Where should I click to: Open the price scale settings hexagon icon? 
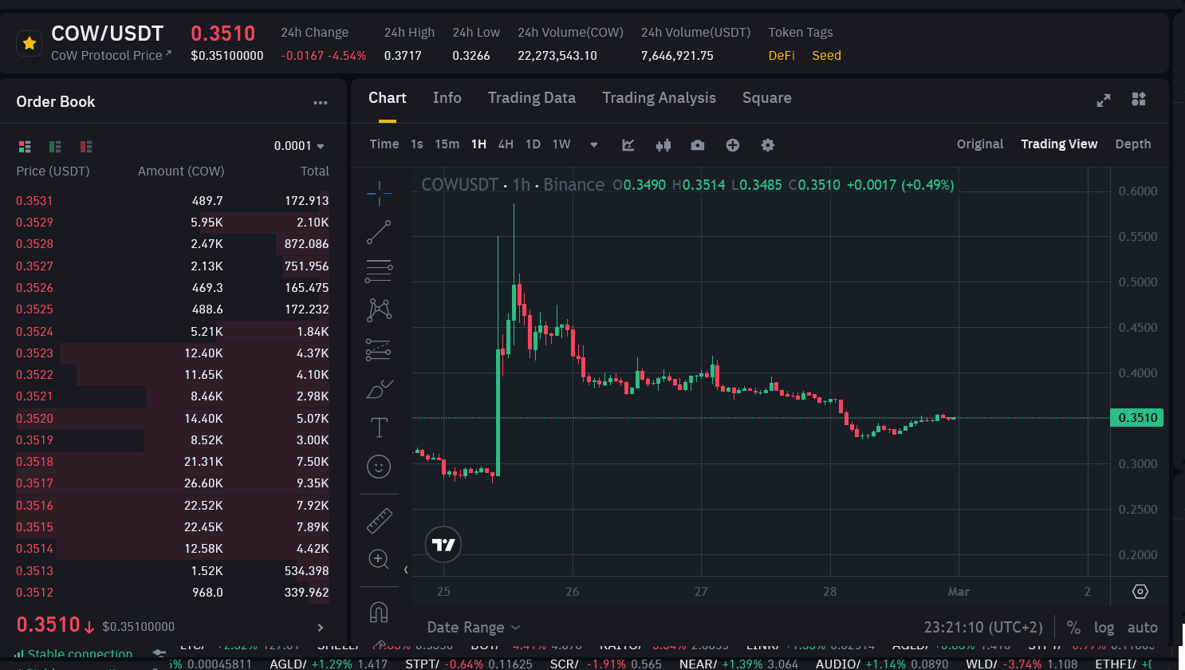1140,591
